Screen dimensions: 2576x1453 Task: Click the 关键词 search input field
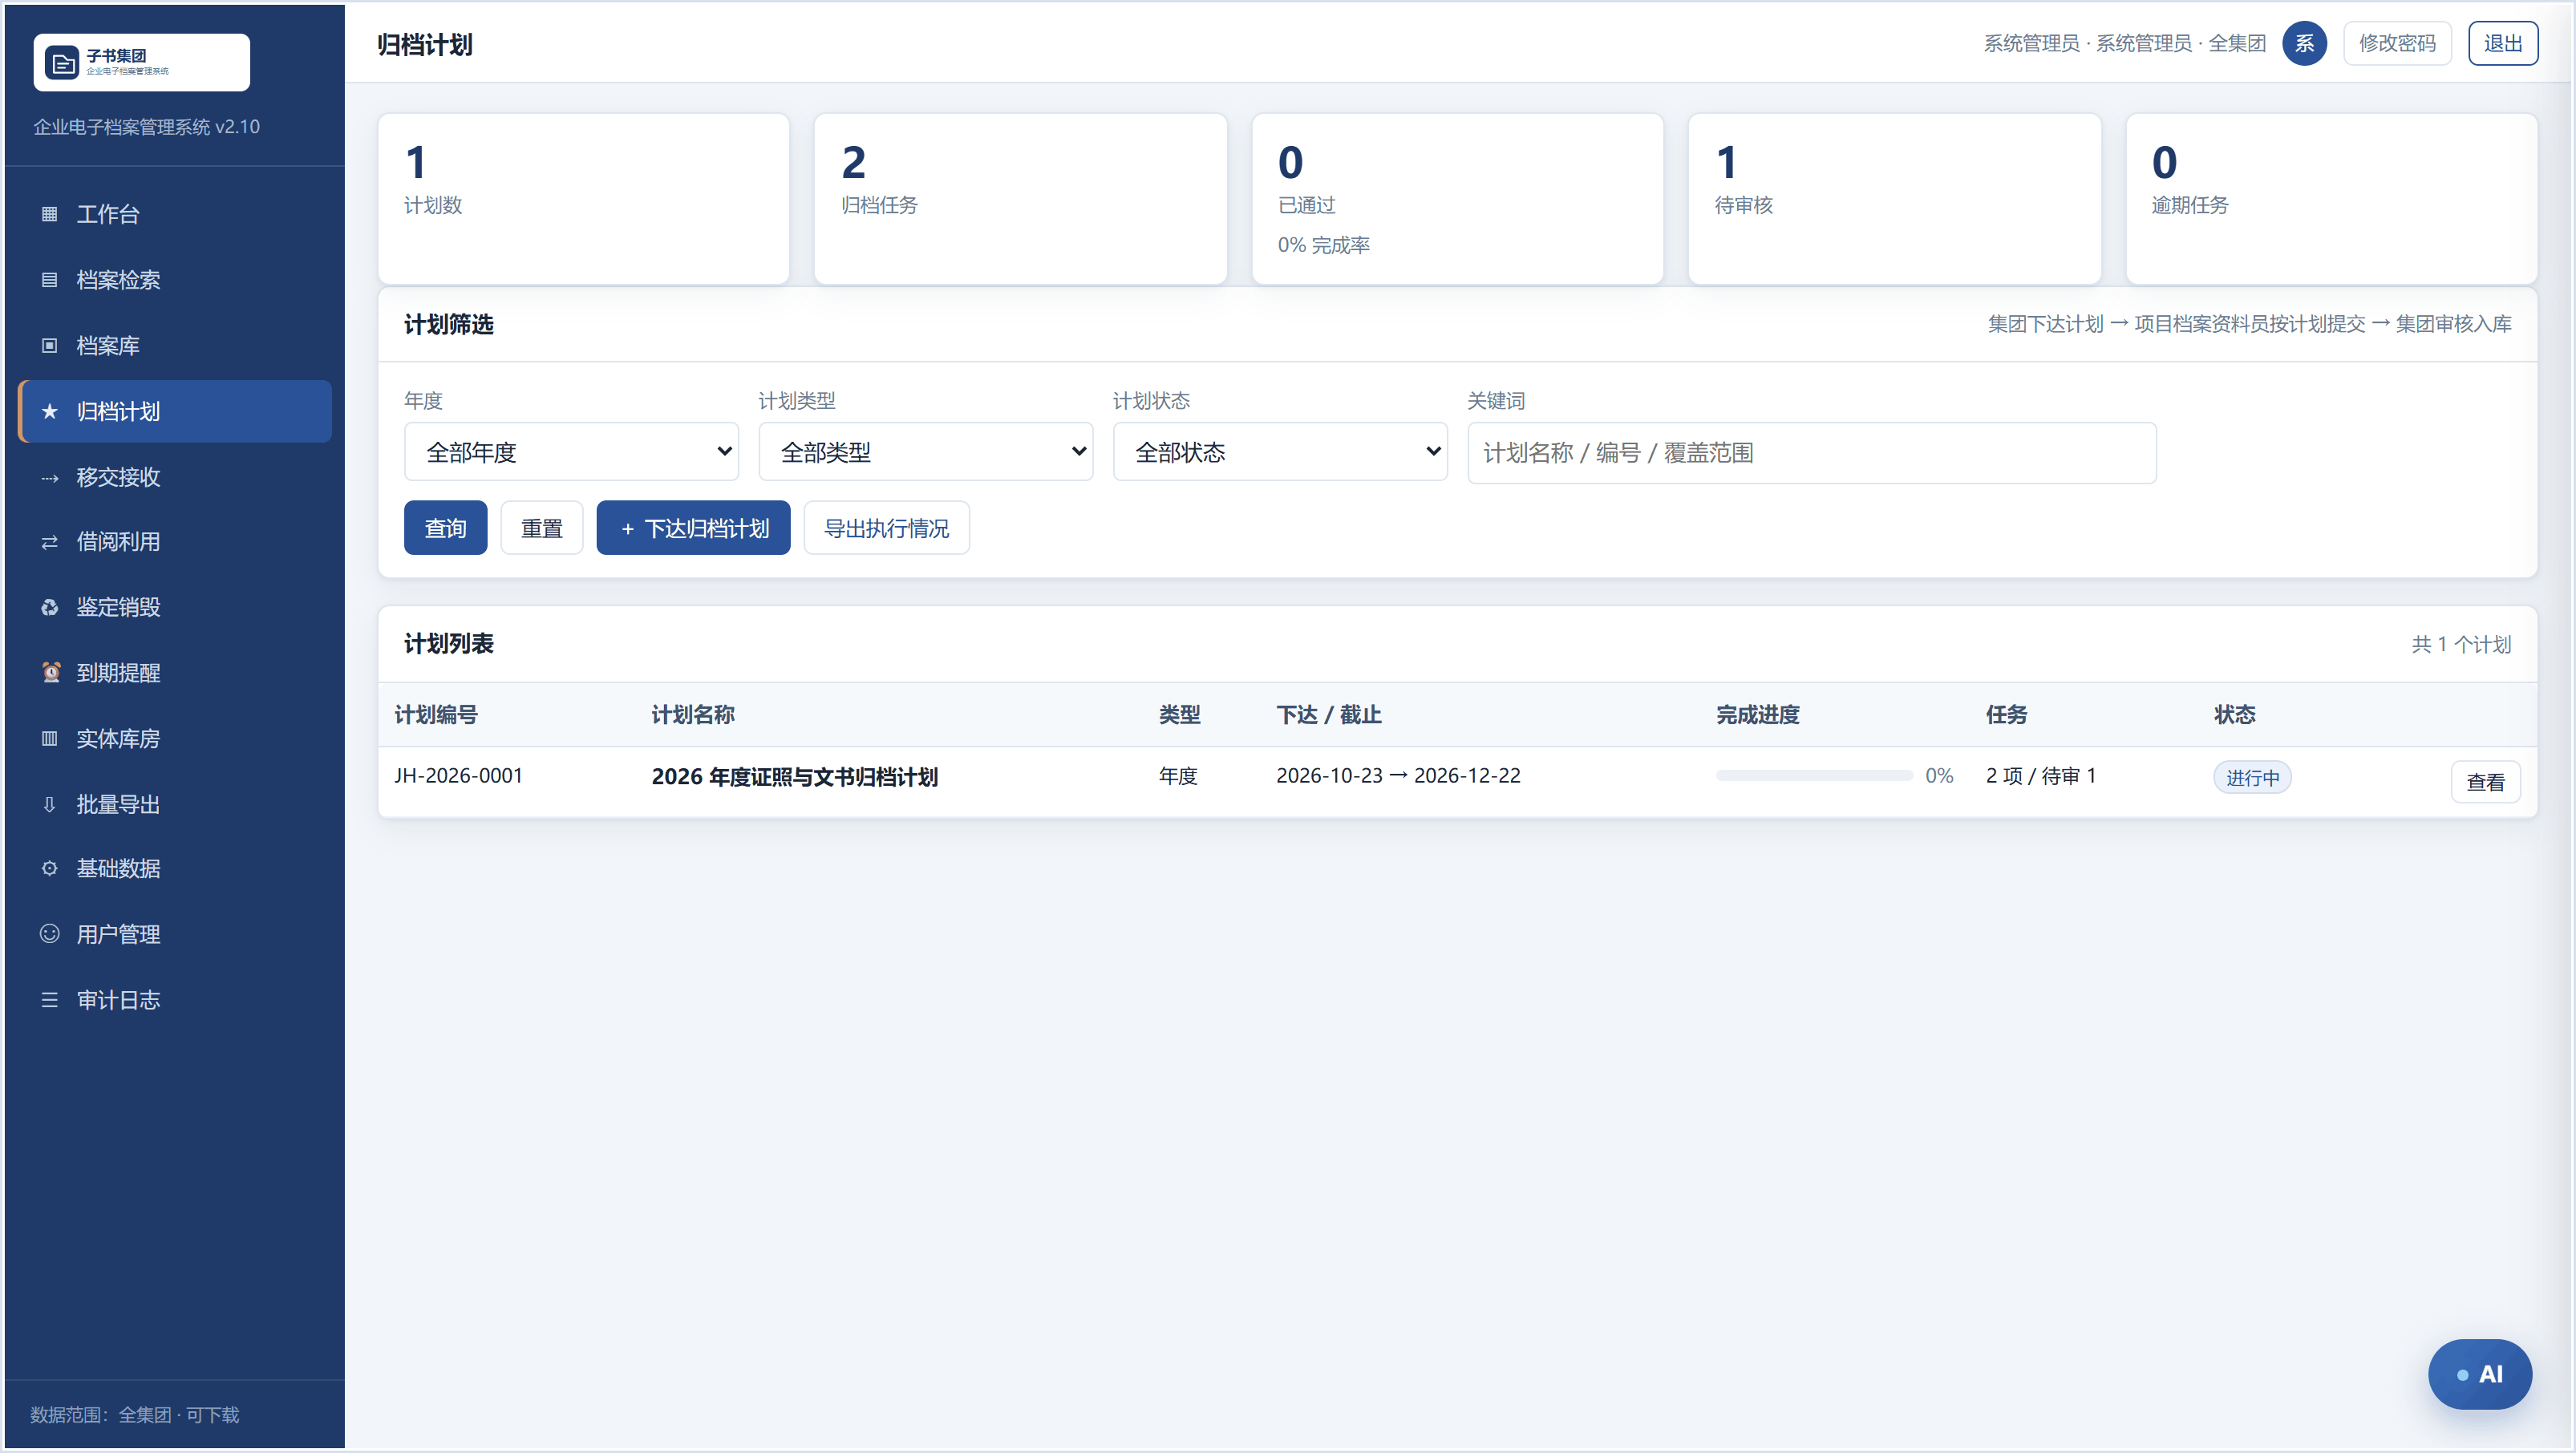tap(1811, 453)
